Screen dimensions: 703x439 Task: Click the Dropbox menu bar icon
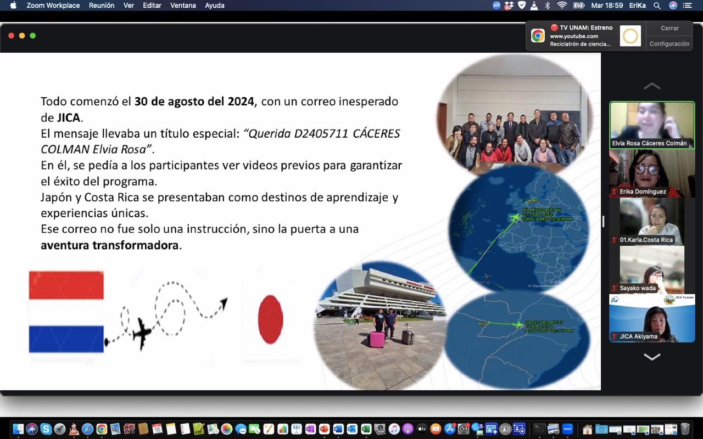509,5
